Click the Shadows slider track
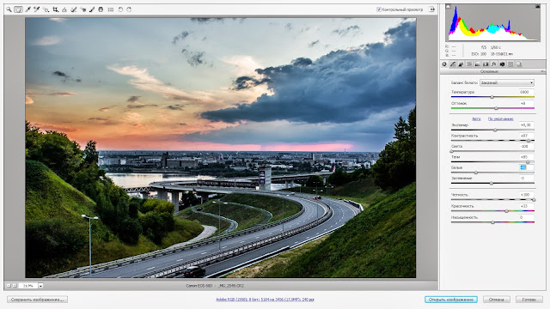Viewport: 550px width, 309px height. tap(492, 162)
